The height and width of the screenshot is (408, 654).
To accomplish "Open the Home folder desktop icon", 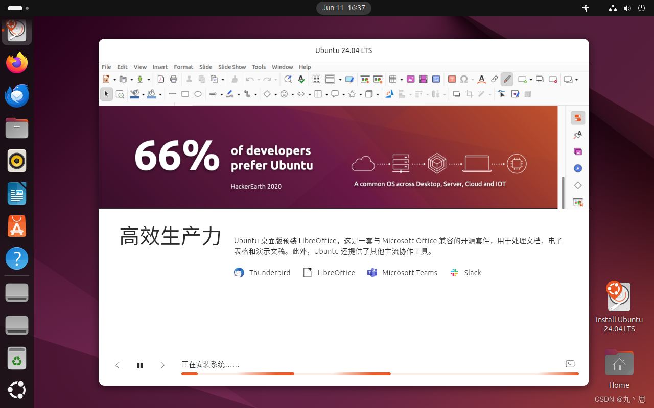I will coord(619,369).
